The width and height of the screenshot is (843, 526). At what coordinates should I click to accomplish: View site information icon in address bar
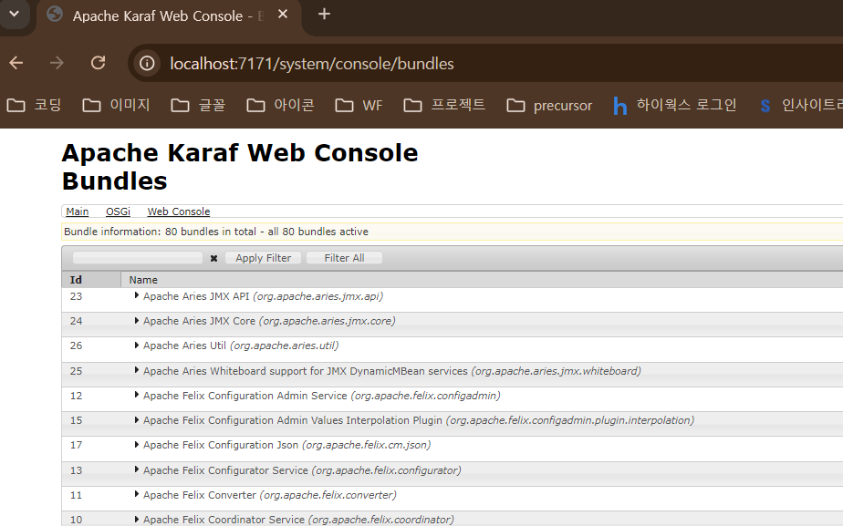pyautogui.click(x=147, y=64)
